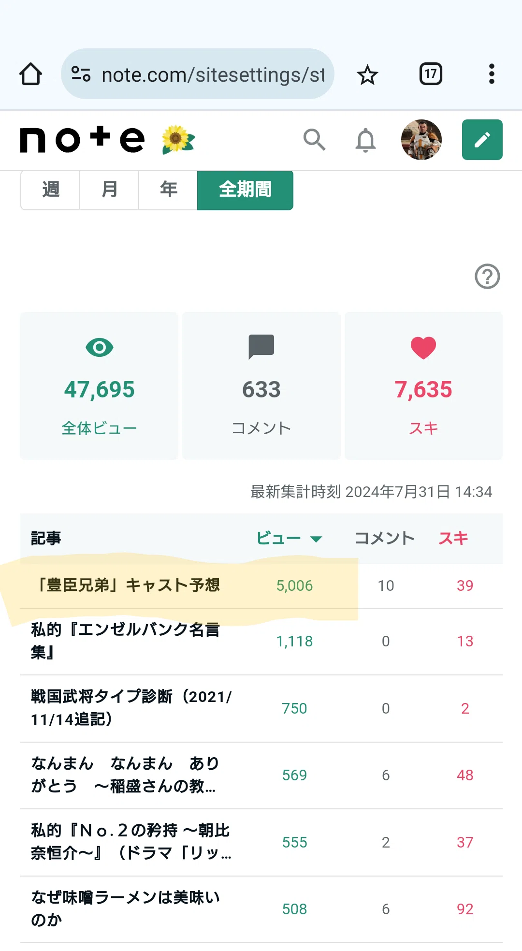Open the profile avatar menu

[x=421, y=140]
